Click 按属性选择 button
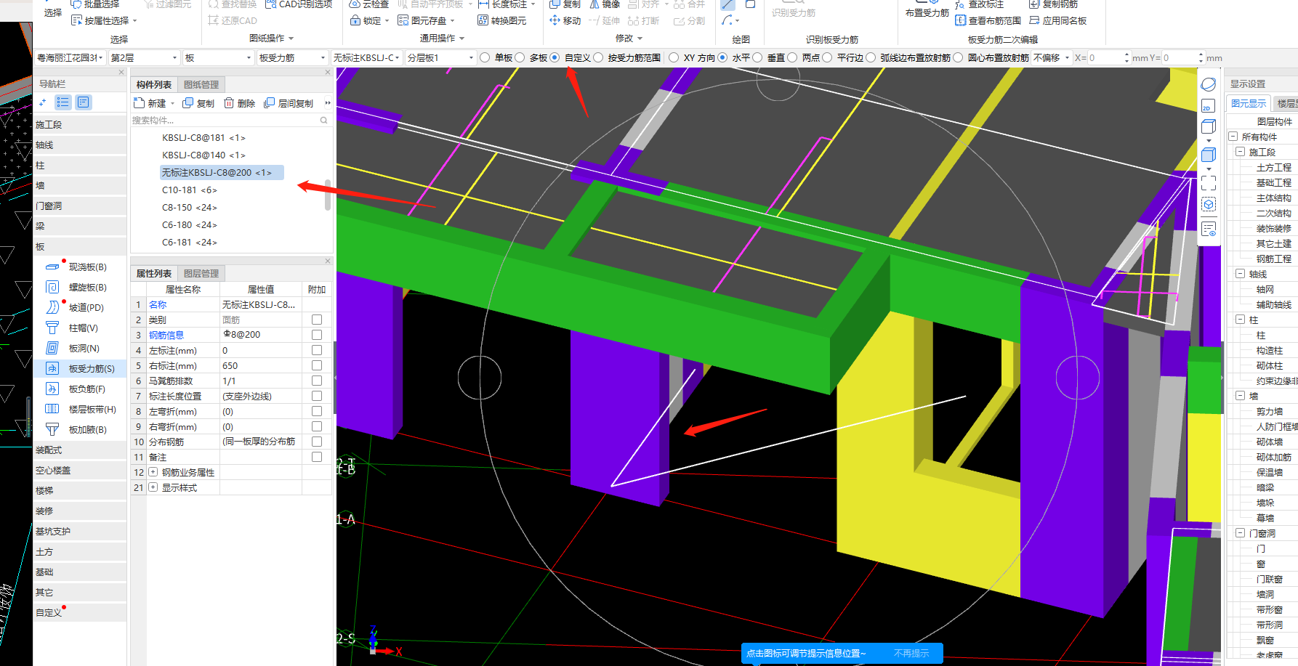1298x666 pixels. [105, 20]
